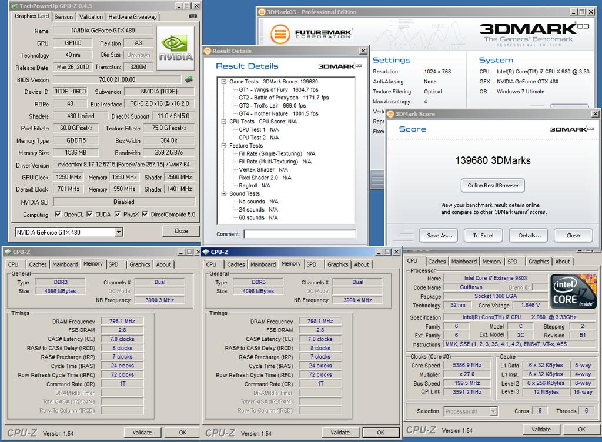
Task: Select GT3 - Troll's Lair result row
Action: 272,106
